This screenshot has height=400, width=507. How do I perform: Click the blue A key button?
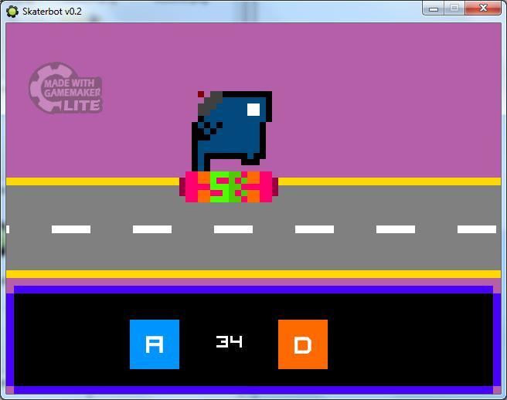(155, 344)
